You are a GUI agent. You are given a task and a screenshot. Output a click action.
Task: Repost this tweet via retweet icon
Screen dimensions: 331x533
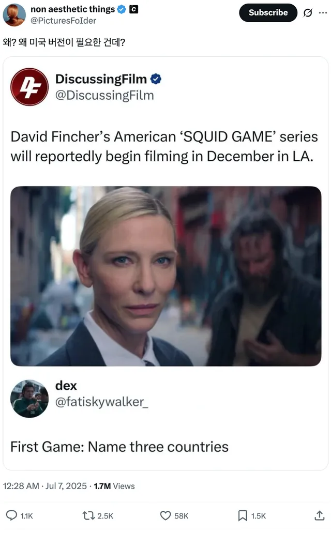tap(88, 515)
